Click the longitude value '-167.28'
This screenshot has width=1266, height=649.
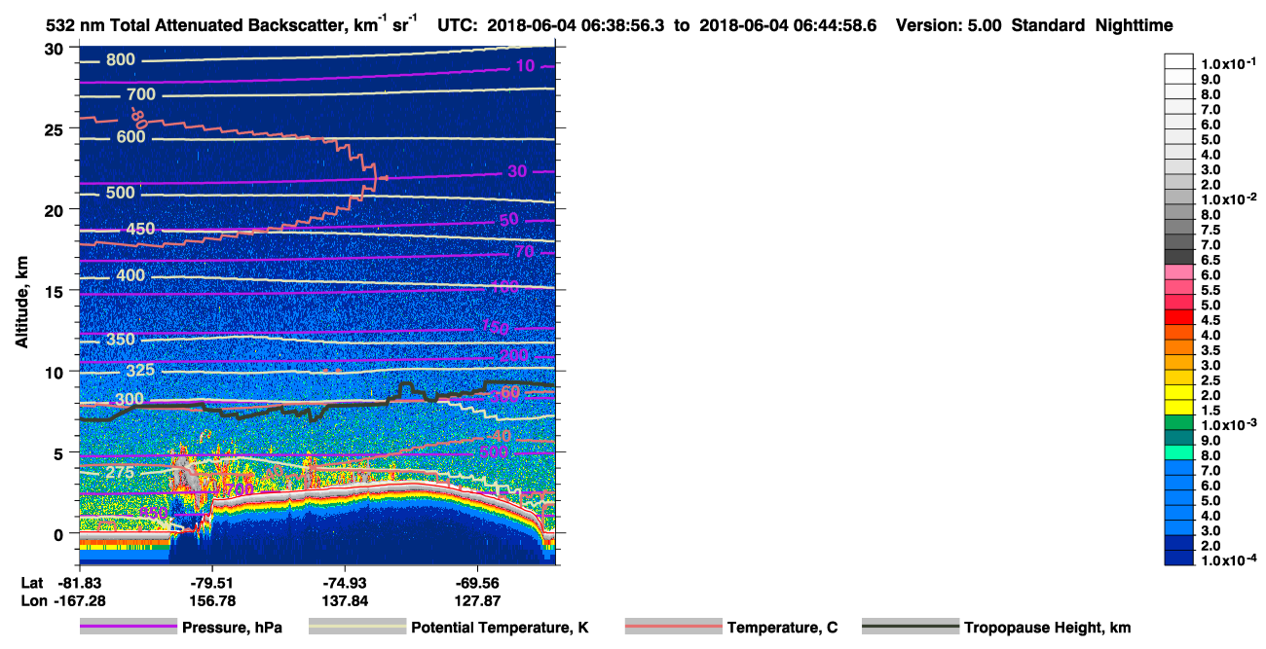(78, 600)
